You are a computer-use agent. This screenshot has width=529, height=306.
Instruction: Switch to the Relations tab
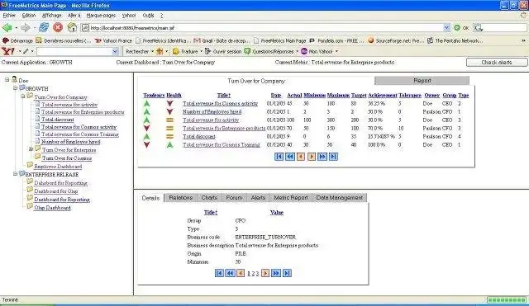pos(181,198)
